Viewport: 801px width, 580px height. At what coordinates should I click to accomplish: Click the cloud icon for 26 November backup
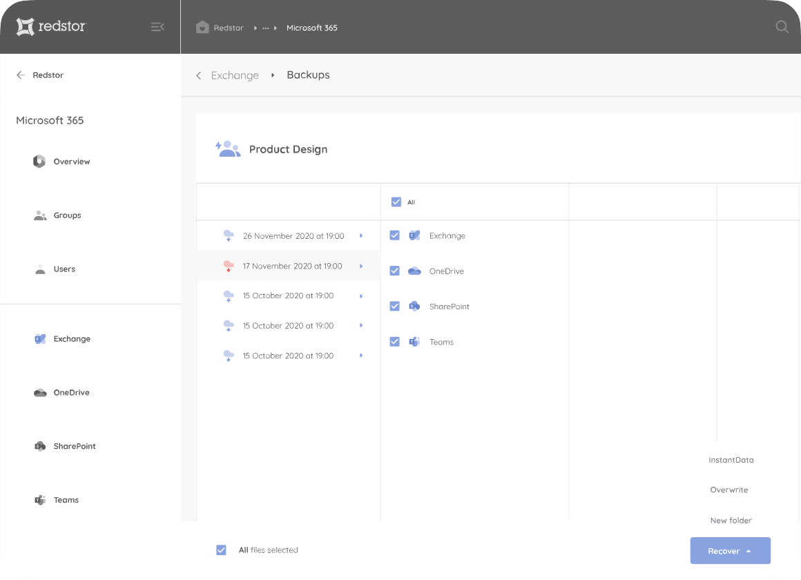point(229,235)
